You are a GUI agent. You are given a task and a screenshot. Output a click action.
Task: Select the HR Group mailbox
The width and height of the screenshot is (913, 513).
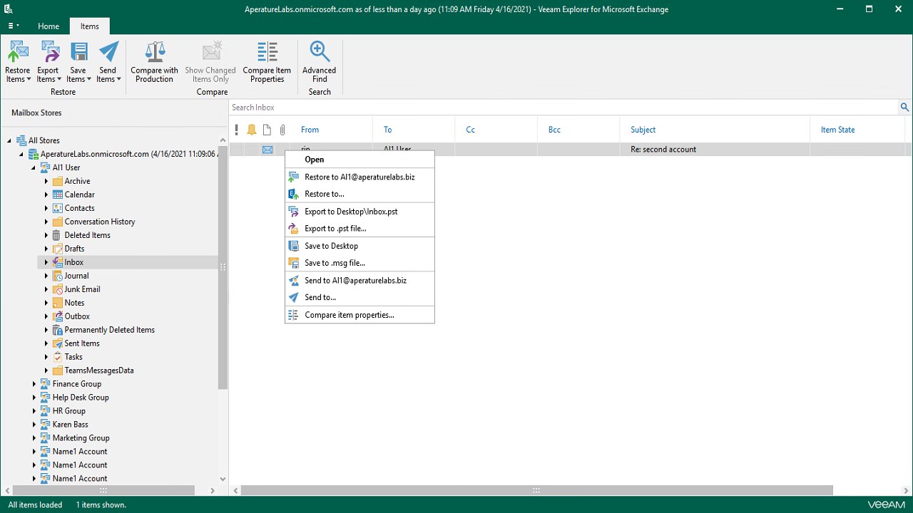69,411
